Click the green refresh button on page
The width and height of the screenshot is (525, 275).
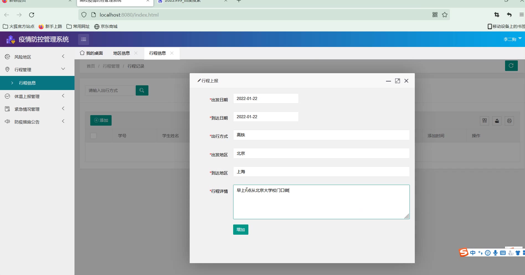click(511, 66)
